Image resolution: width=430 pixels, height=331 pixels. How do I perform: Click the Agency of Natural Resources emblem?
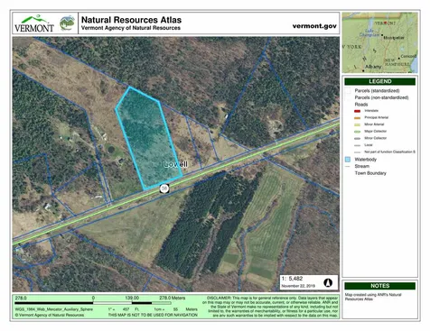[x=67, y=23]
